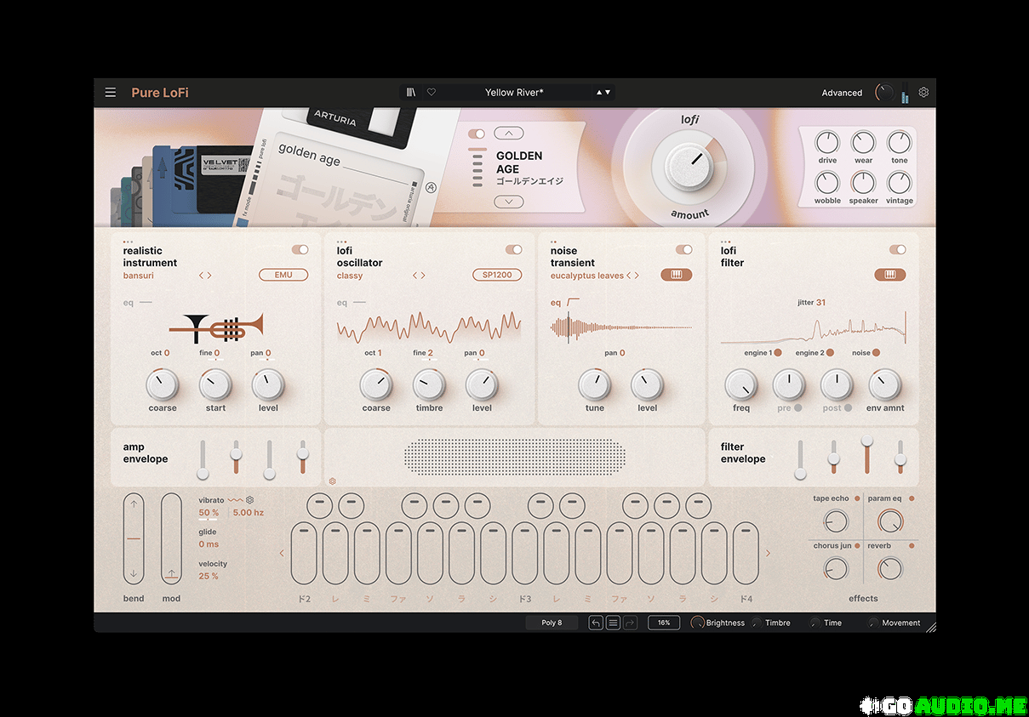The image size is (1029, 717).
Task: Click the vintage knob
Action: [x=900, y=183]
